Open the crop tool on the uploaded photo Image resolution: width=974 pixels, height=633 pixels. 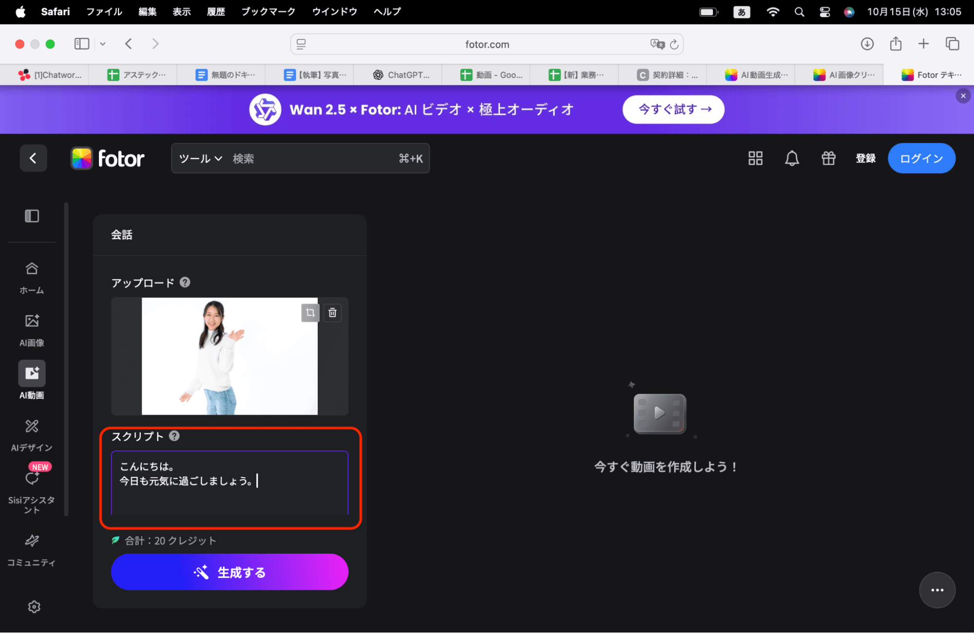click(x=310, y=313)
